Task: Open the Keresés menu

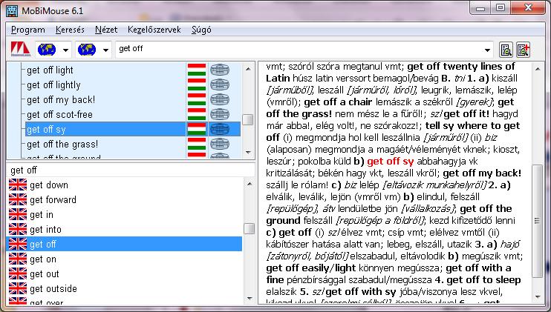Action: [70, 30]
